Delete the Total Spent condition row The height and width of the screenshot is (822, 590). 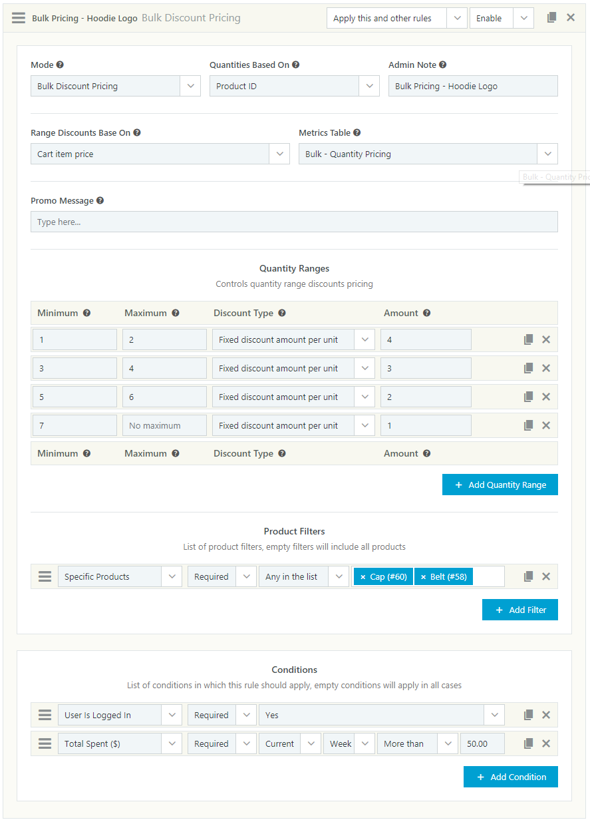(546, 744)
